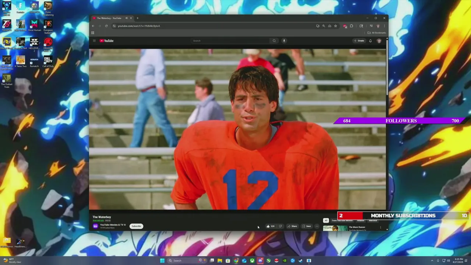Image resolution: width=471 pixels, height=265 pixels.
Task: Open the Chrome profile avatar in toolbar
Action: (378, 26)
